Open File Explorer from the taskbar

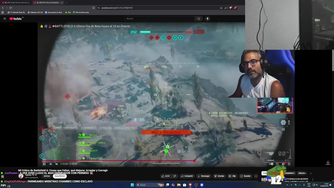(179, 185)
